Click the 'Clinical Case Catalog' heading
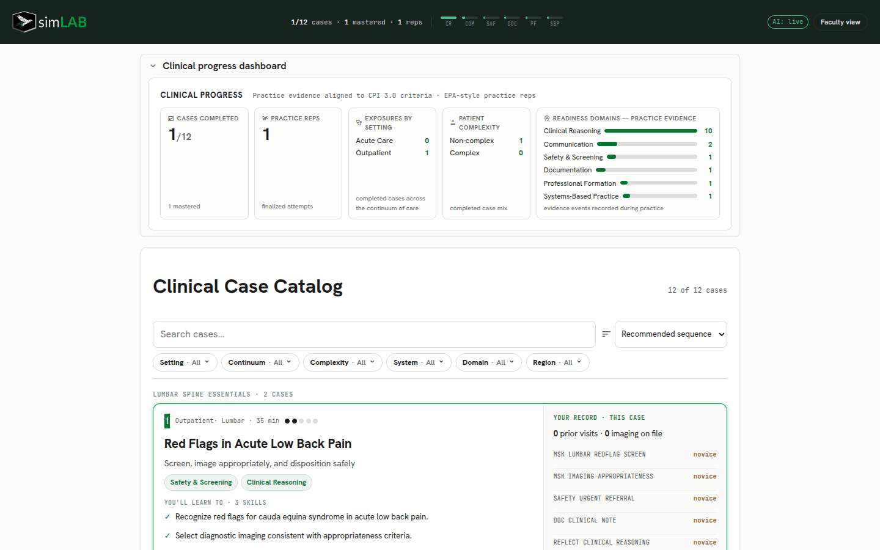Viewport: 880px width, 550px height. coord(248,287)
